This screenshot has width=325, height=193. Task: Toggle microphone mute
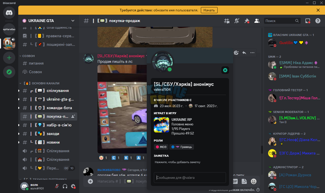[x=57, y=186]
